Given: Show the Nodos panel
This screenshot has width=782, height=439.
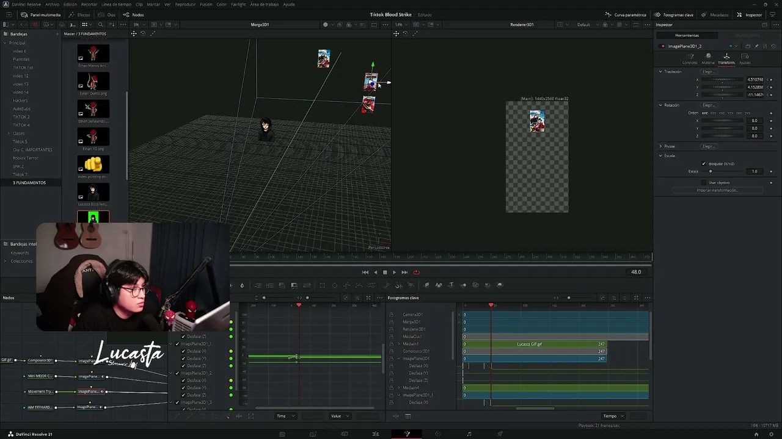Looking at the screenshot, I should coord(134,15).
